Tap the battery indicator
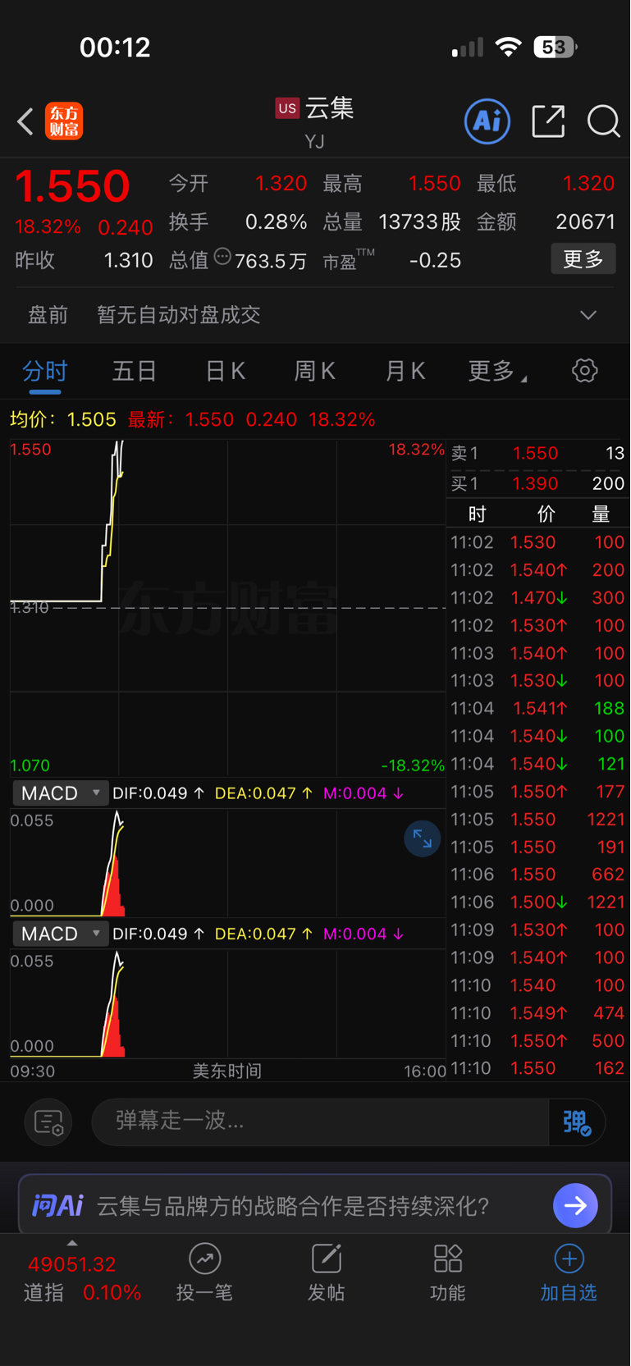Screen dimensions: 631x1366 click(556, 47)
